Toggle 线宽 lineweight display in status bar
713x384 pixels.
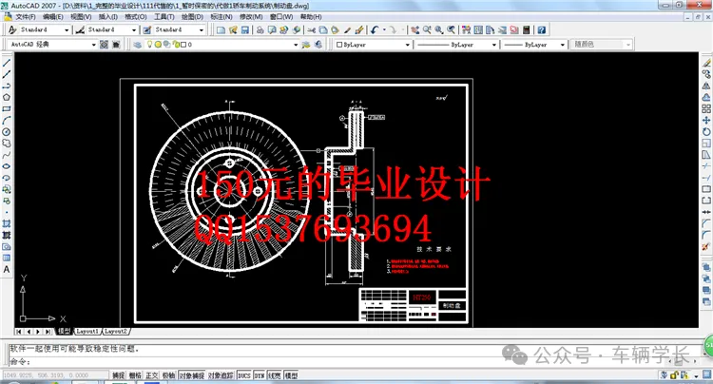[274, 375]
